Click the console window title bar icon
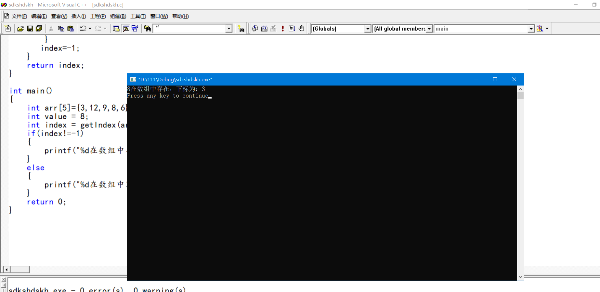 [133, 79]
